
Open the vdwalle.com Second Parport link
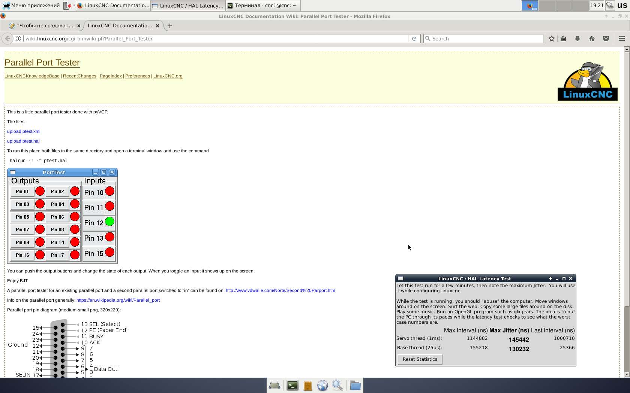point(280,290)
